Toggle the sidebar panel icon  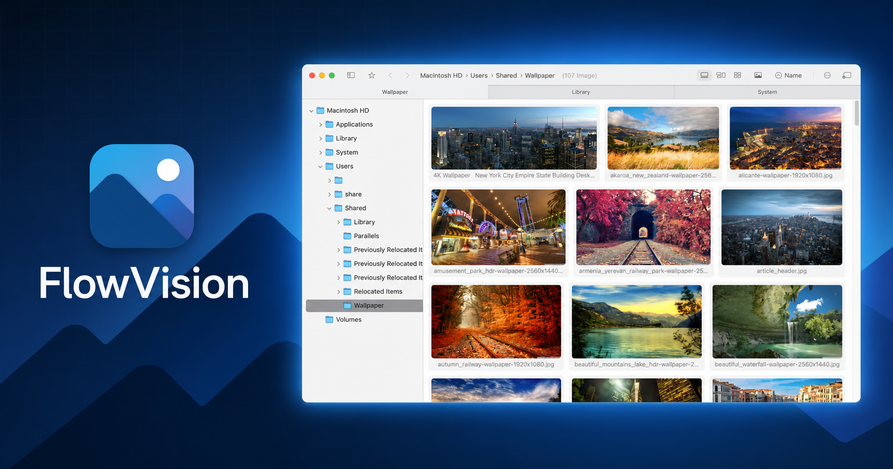(351, 75)
